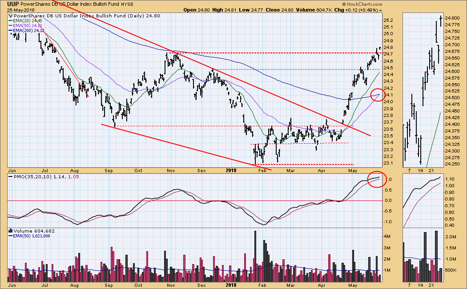Click the -1.0 label on the PMO axis

[388, 222]
